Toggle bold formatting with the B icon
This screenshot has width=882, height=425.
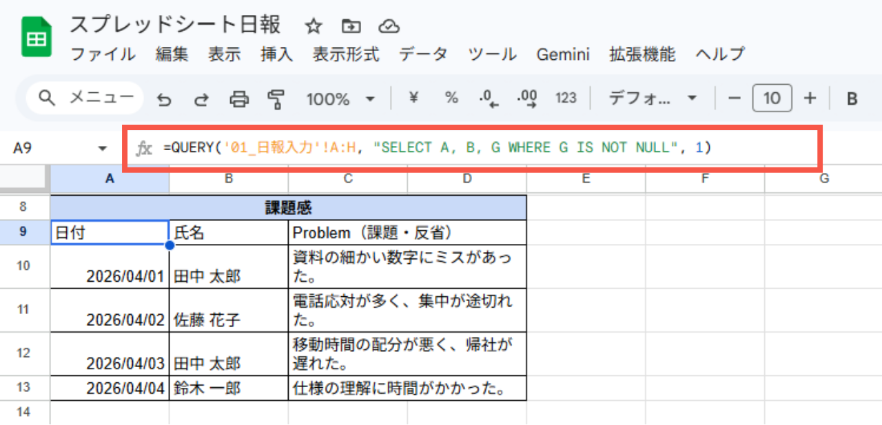[852, 99]
